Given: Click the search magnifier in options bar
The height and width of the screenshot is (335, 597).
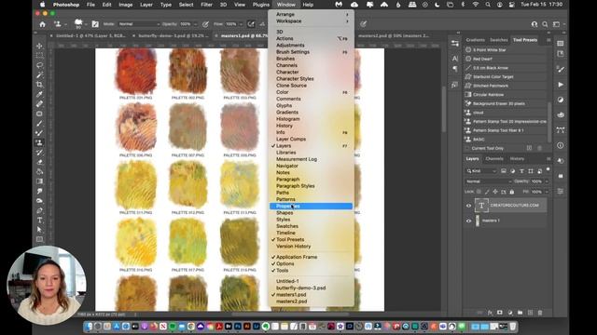Looking at the screenshot, I should tap(545, 24).
